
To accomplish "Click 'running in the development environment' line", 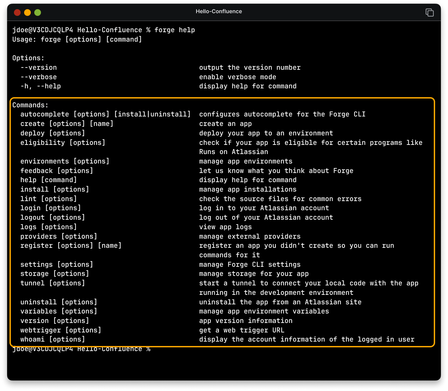I will (x=276, y=292).
